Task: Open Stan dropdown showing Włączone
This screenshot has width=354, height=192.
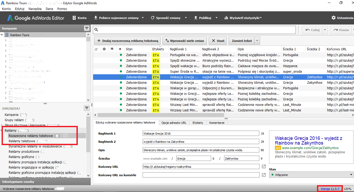Action: (311, 175)
